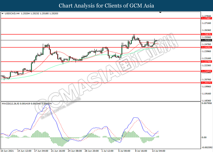Click the 10 Jun 2021 date label
The image size is (213, 152).
coord(7,151)
